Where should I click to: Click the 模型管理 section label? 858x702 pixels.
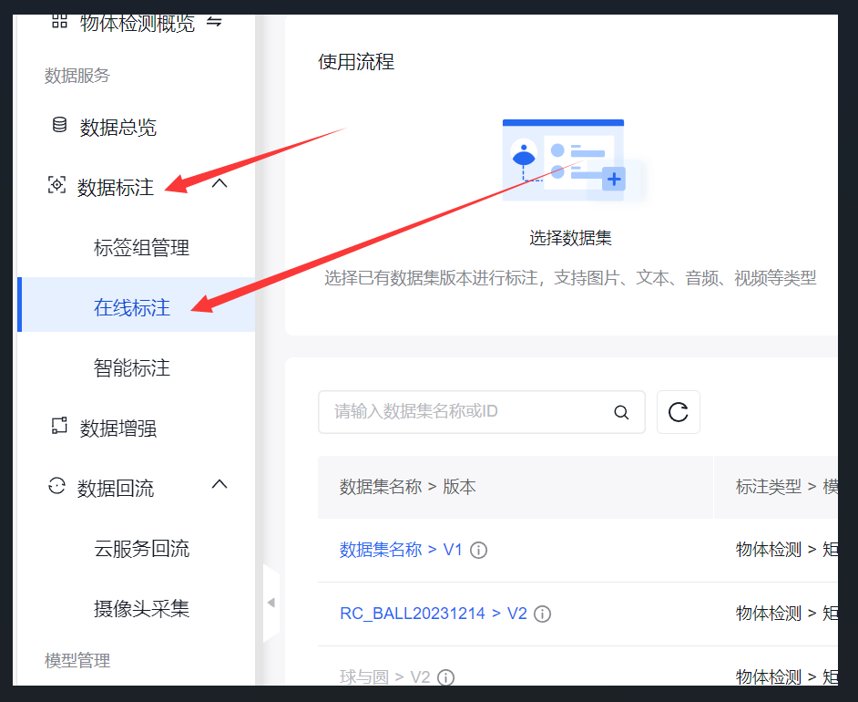click(x=77, y=661)
